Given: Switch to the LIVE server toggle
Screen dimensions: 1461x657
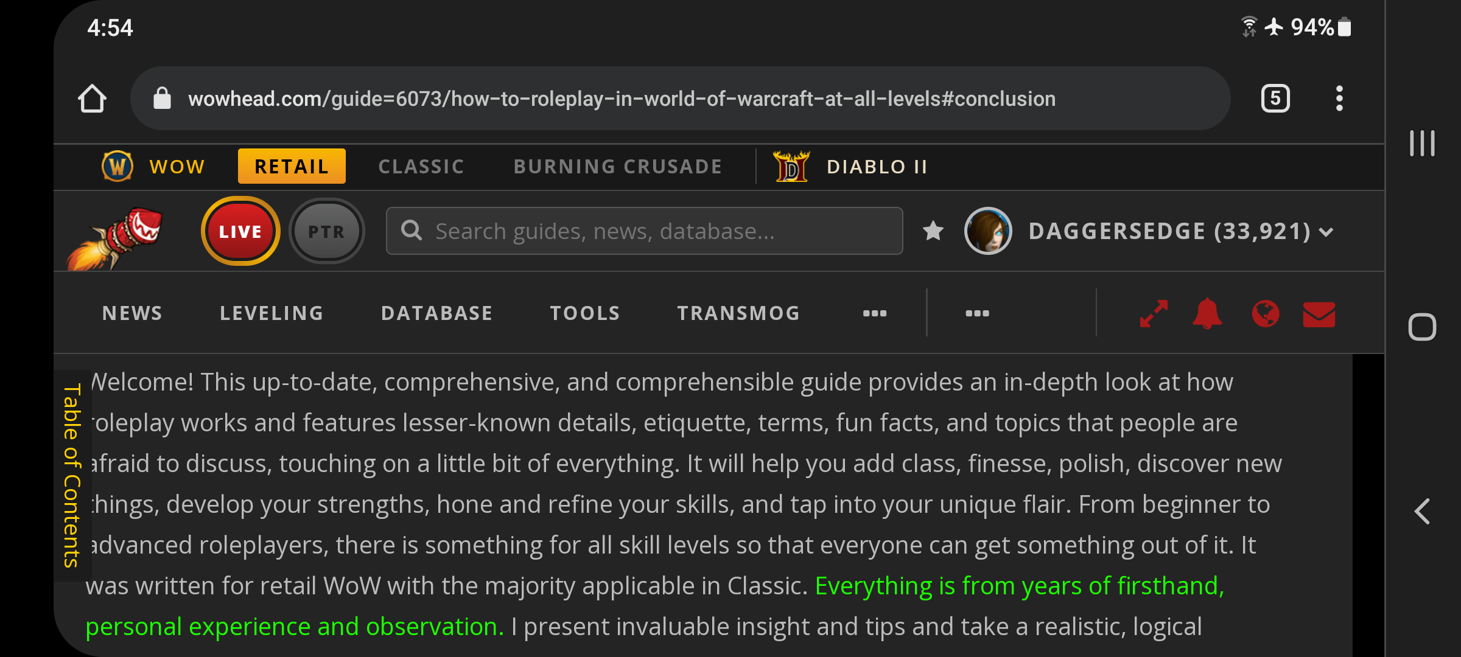Looking at the screenshot, I should point(240,231).
